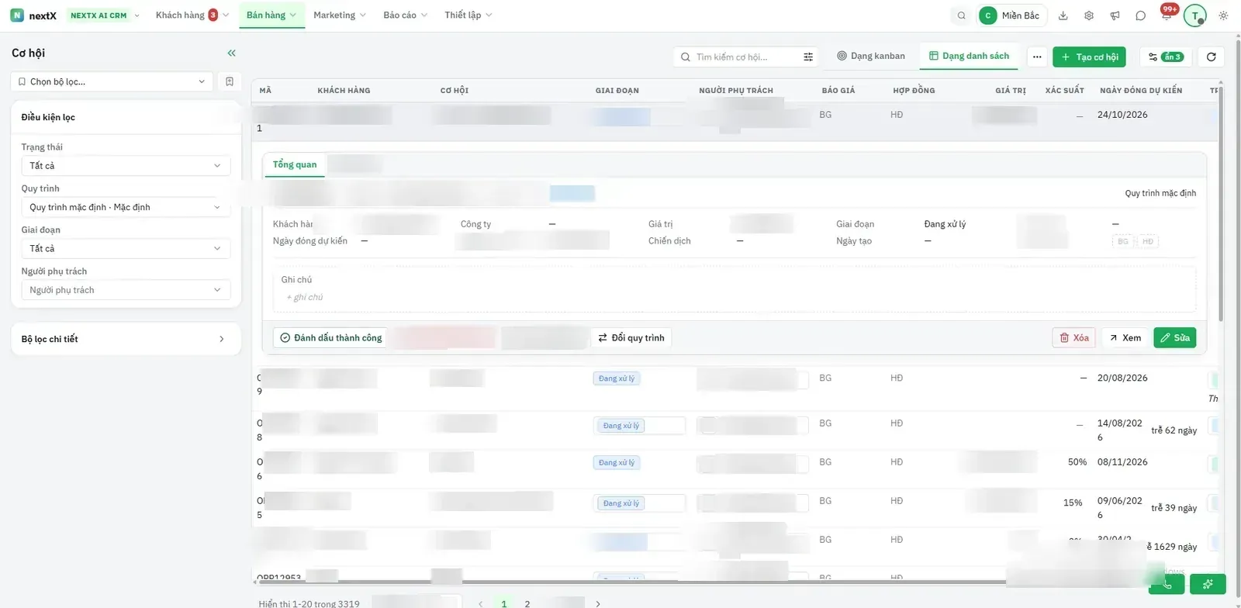1241x608 pixels.
Task: Click the green phone call button
Action: point(1167,584)
